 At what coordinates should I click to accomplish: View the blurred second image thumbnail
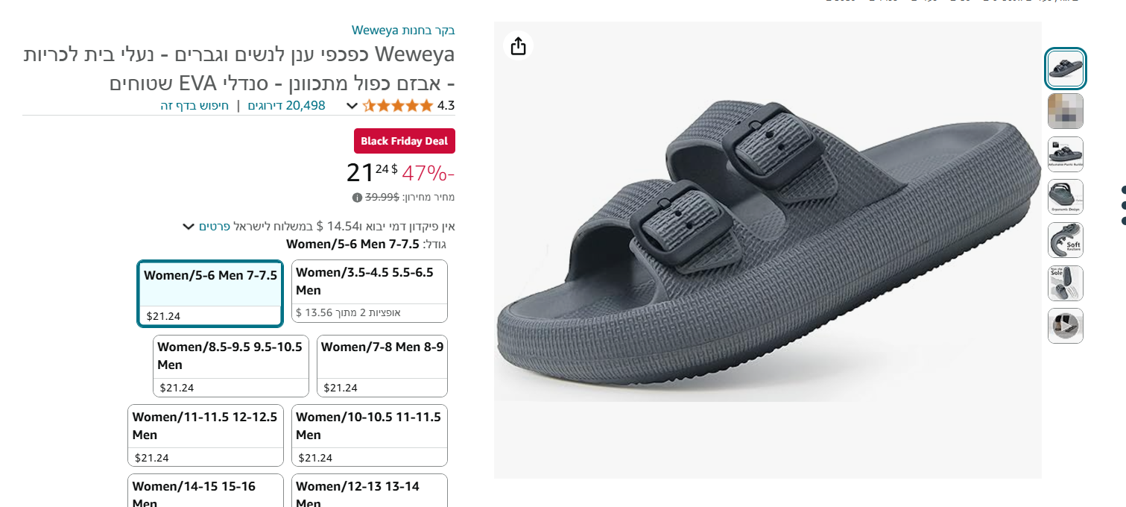pos(1065,111)
